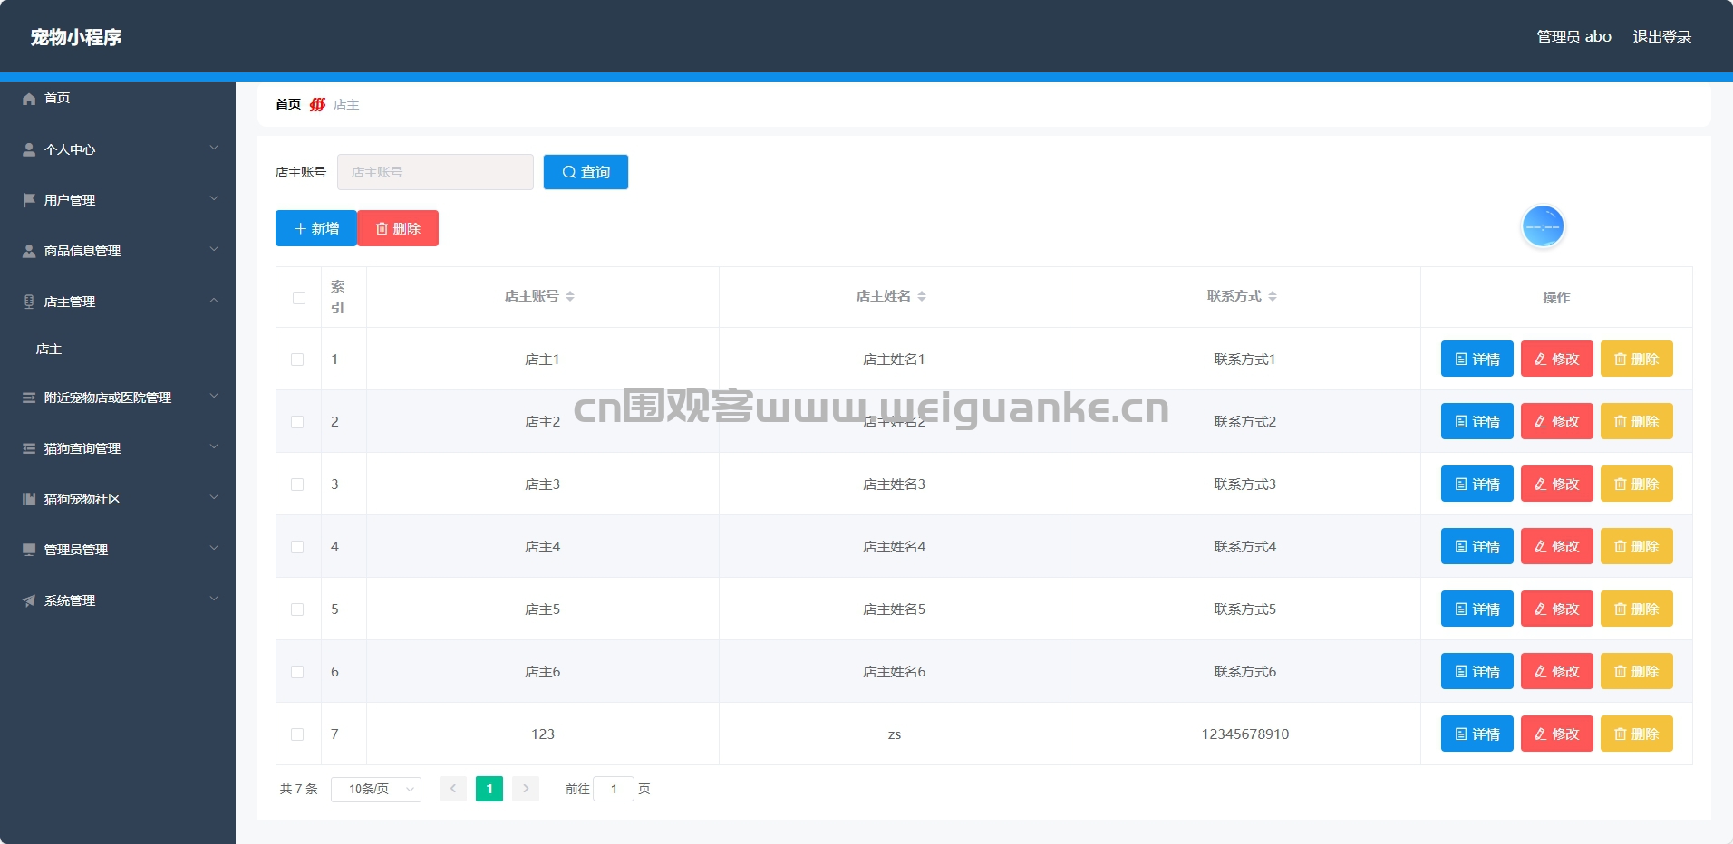The height and width of the screenshot is (844, 1733).
Task: Check the row 店主2 checkbox
Action: coord(297,422)
